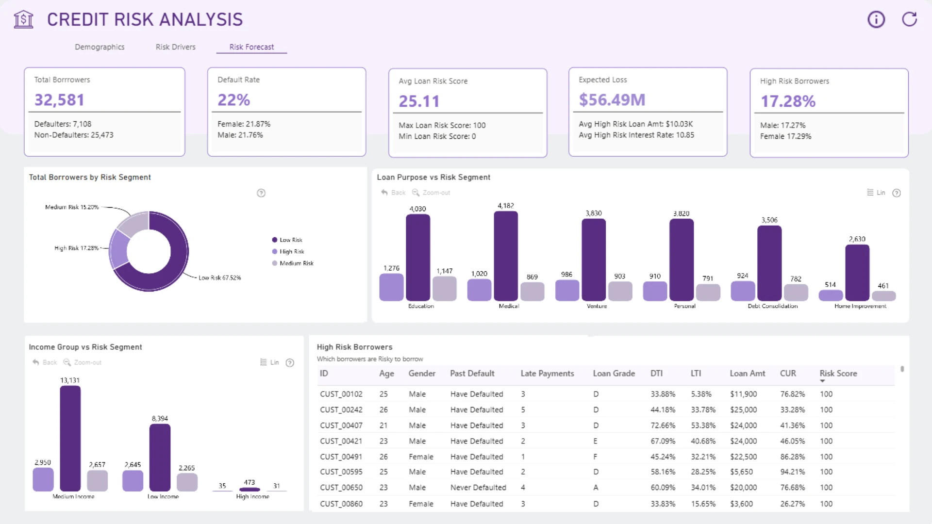The image size is (932, 524).
Task: Select the Total Borrowers 32,581 card
Action: (x=104, y=112)
